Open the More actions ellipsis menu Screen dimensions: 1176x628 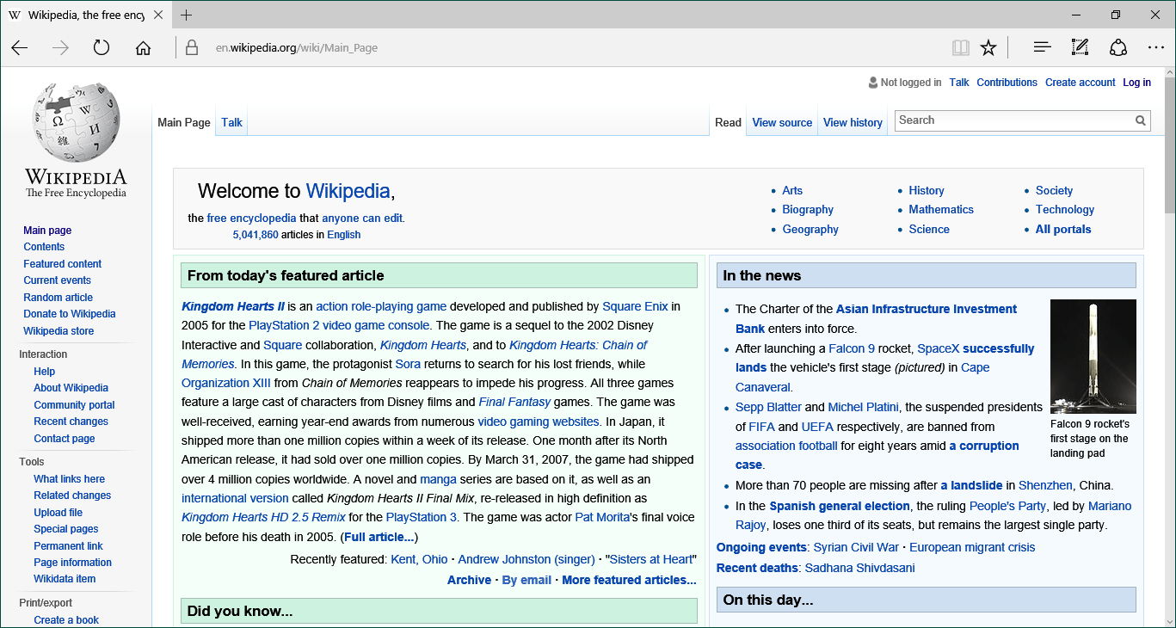[1155, 47]
